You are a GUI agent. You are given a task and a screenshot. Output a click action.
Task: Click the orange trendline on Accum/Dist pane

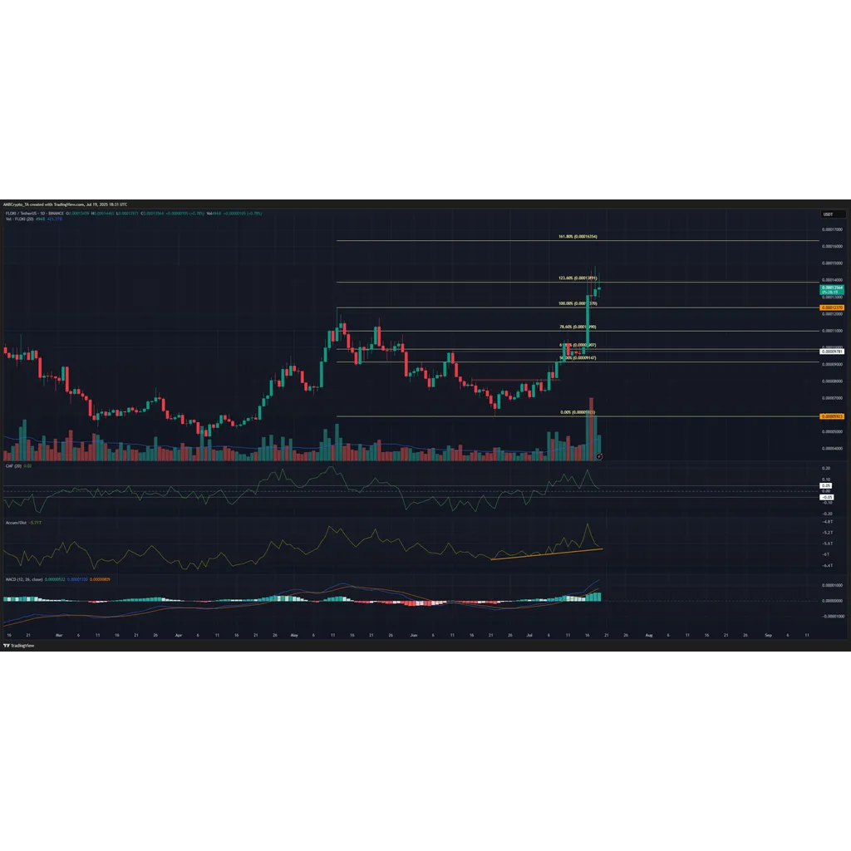click(x=547, y=554)
